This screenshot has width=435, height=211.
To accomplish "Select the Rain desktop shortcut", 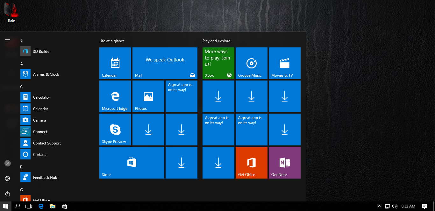I will [11, 13].
